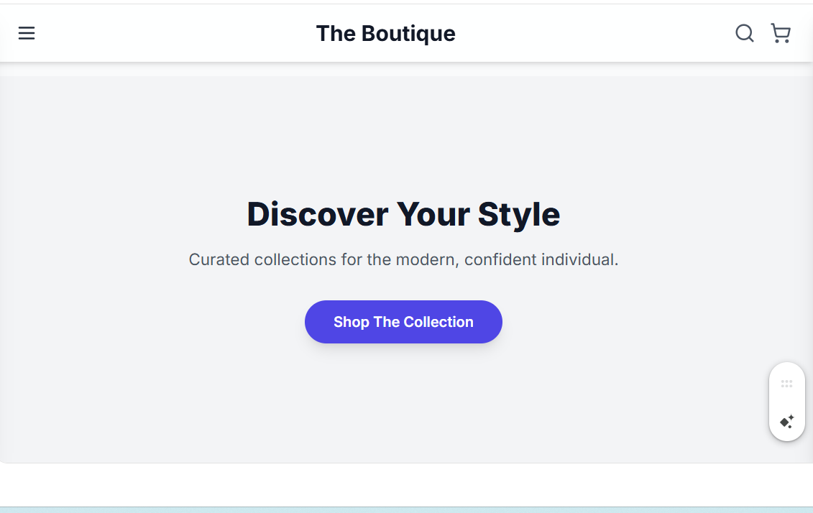Expand the three-line menu in header
Image resolution: width=813 pixels, height=513 pixels.
27,33
